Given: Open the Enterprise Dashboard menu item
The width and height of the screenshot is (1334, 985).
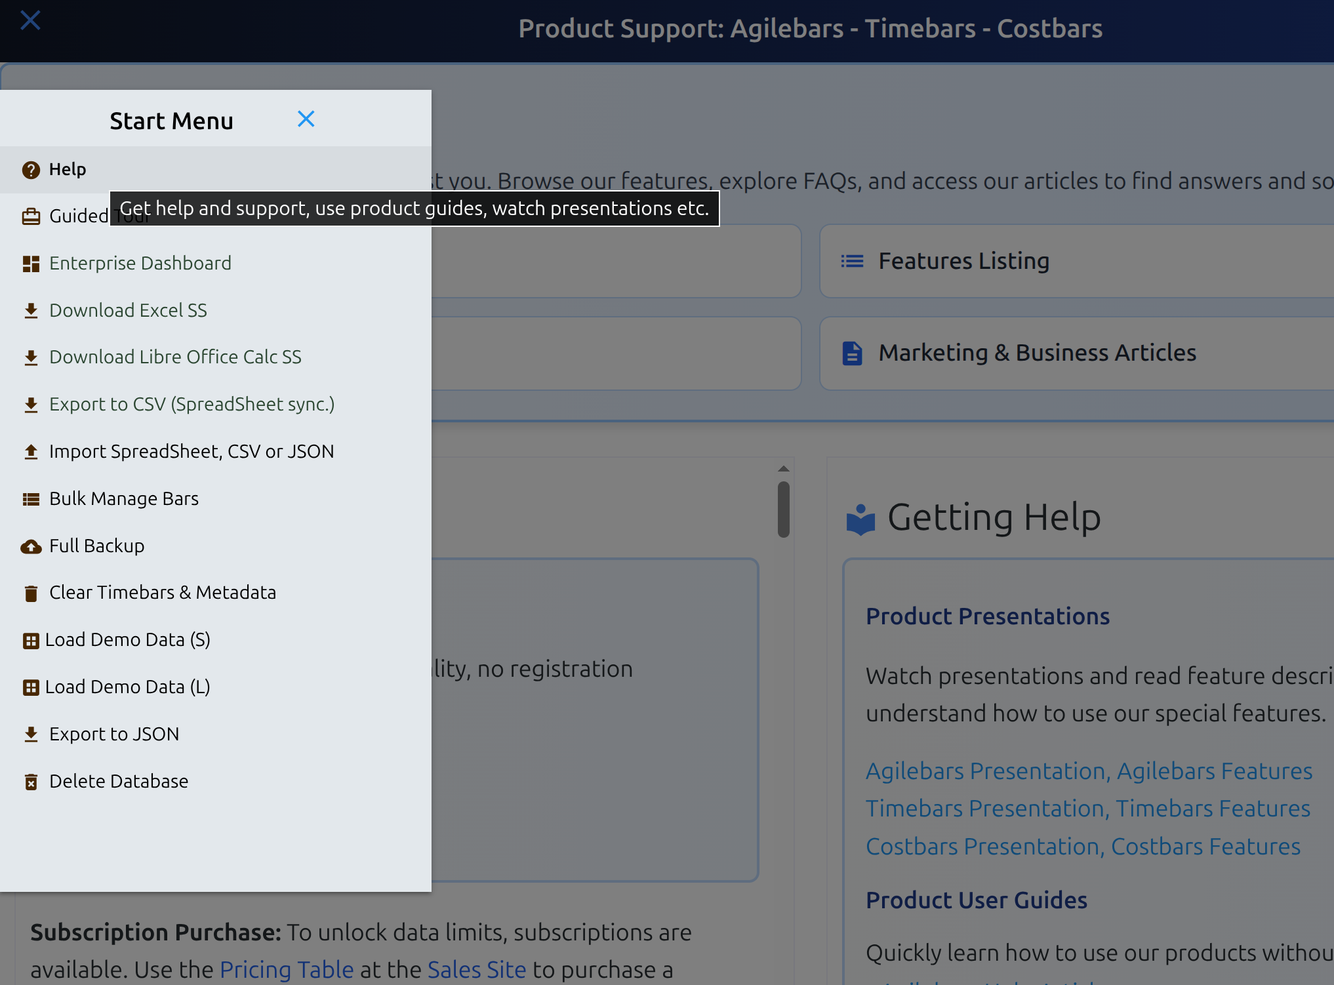Looking at the screenshot, I should click(216, 263).
